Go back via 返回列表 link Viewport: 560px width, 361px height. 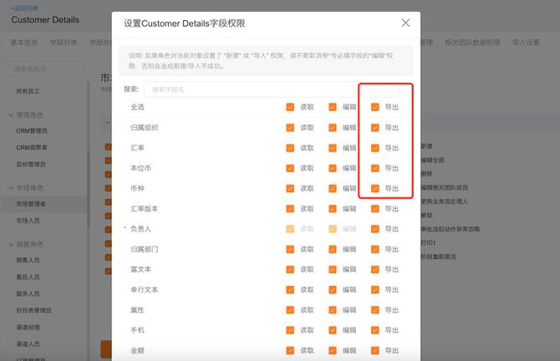25,7
